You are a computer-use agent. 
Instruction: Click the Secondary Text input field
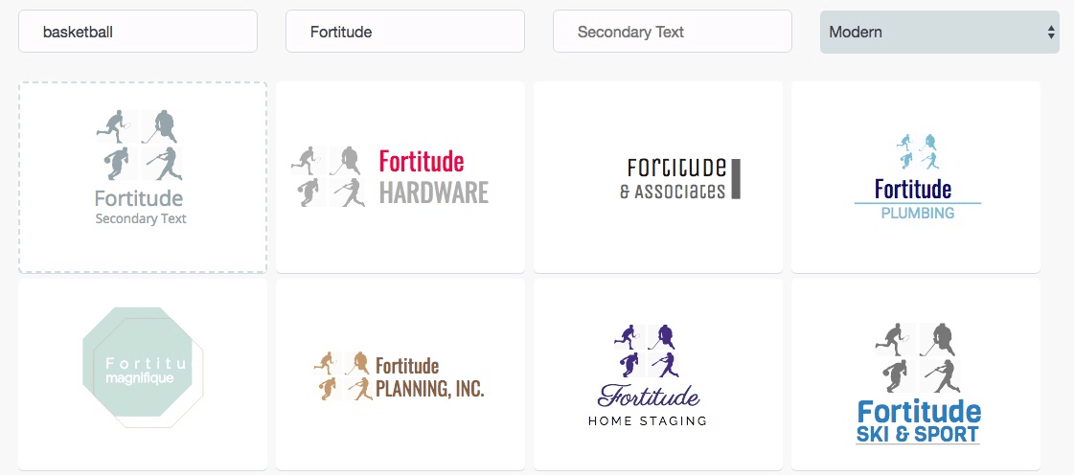click(x=673, y=32)
